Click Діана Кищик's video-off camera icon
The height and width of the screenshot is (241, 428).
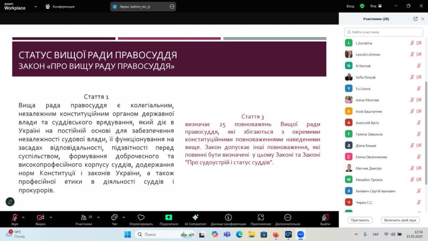click(x=419, y=146)
